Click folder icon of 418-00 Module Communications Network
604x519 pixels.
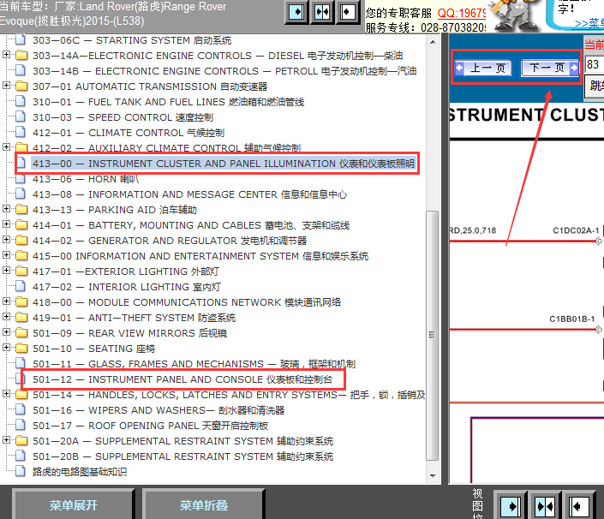[21, 301]
